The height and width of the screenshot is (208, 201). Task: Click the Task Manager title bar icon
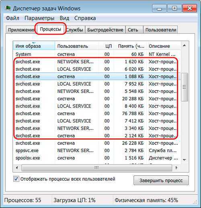pyautogui.click(x=8, y=8)
